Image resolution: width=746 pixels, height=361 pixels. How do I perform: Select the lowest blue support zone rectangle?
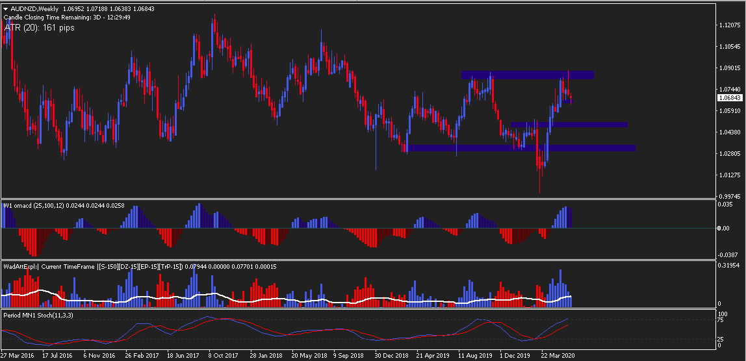click(521, 148)
